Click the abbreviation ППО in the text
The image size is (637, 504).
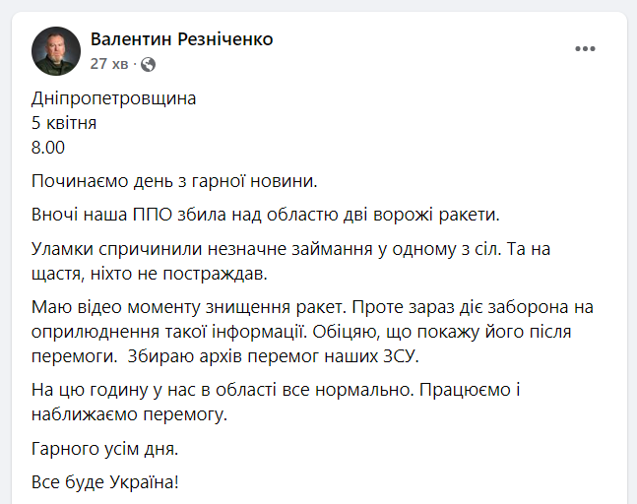153,215
